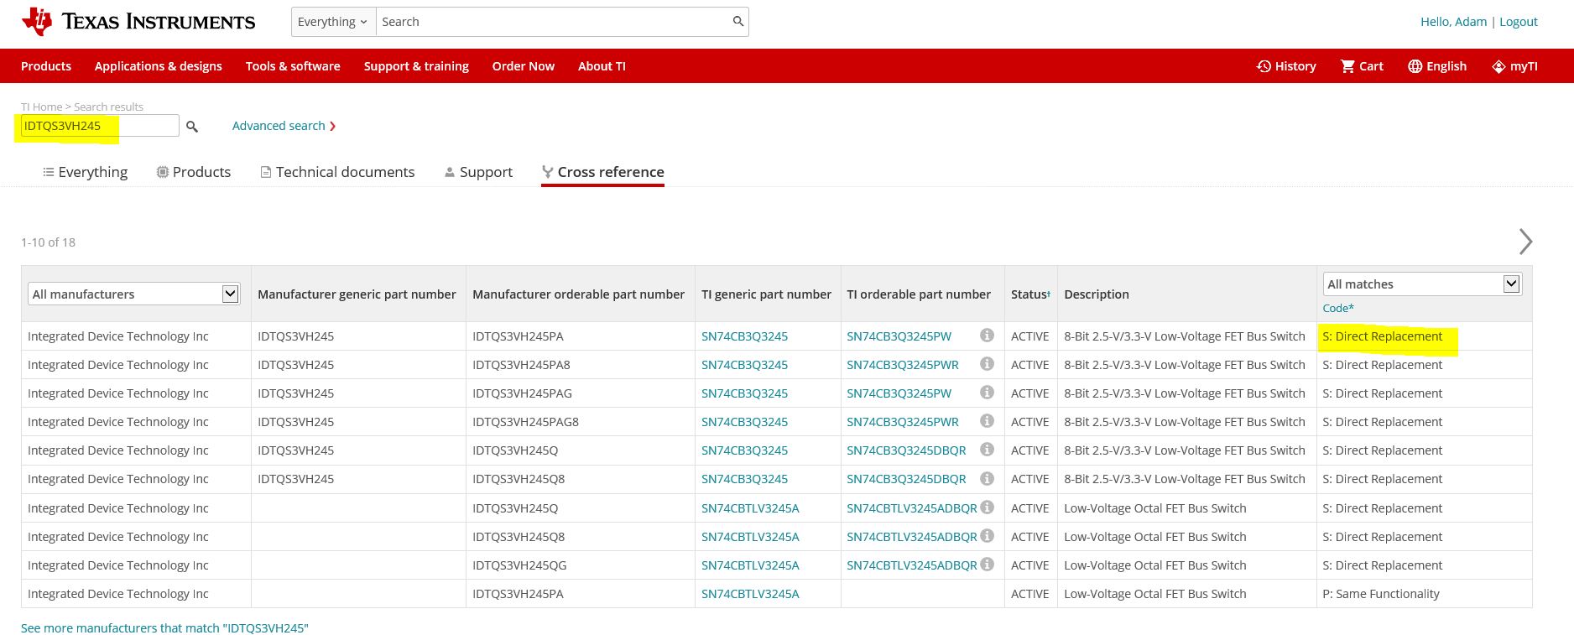Open the Everything search-scope dropdown
This screenshot has height=635, width=1574.
click(333, 22)
